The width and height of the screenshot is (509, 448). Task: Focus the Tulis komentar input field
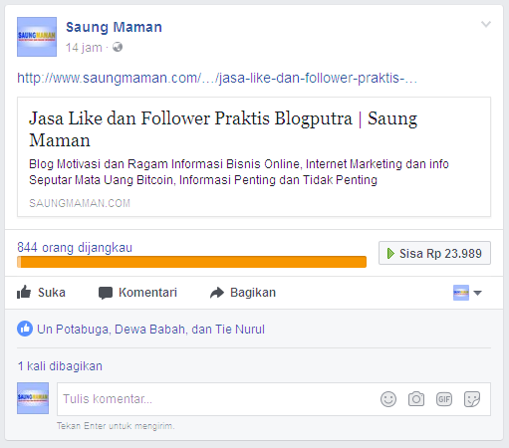[x=274, y=399]
